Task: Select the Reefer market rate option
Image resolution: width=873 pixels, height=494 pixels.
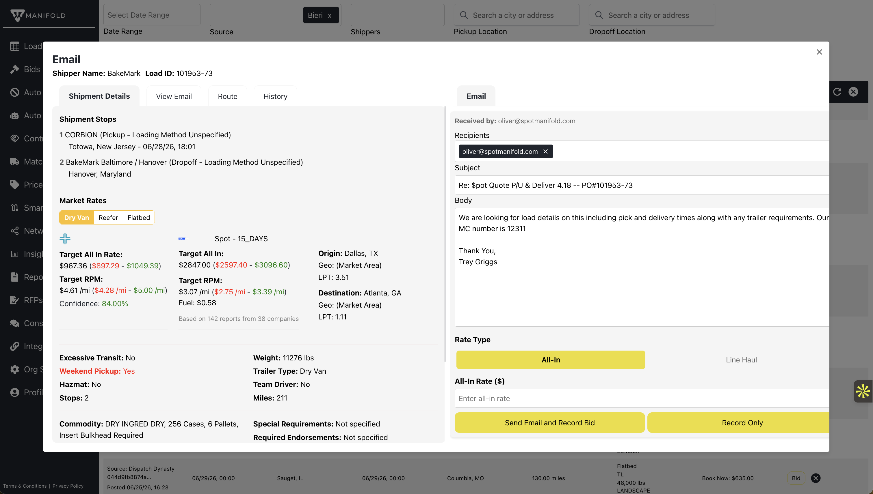Action: point(108,218)
